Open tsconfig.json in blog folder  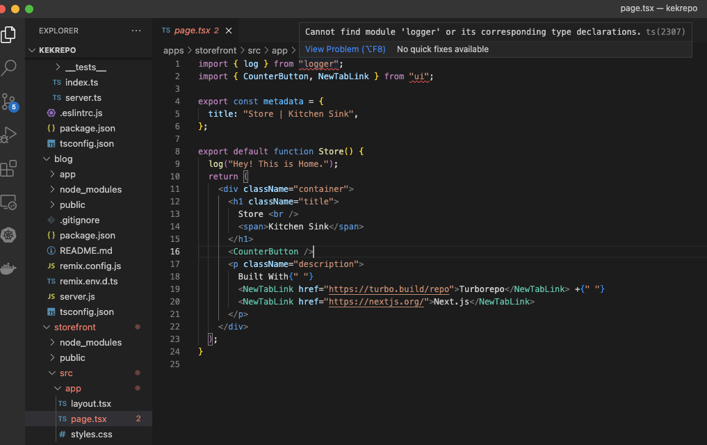coord(88,312)
